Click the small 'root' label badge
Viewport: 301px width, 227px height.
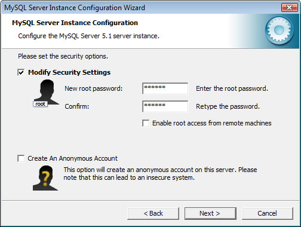[40, 104]
